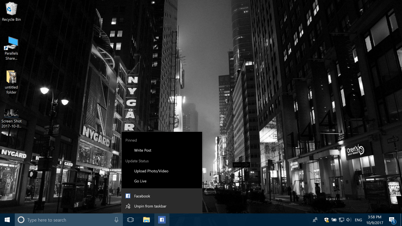Click the unpin icon beside Unpin from taskbar
Viewport: 402px width, 226px height.
[x=128, y=206]
